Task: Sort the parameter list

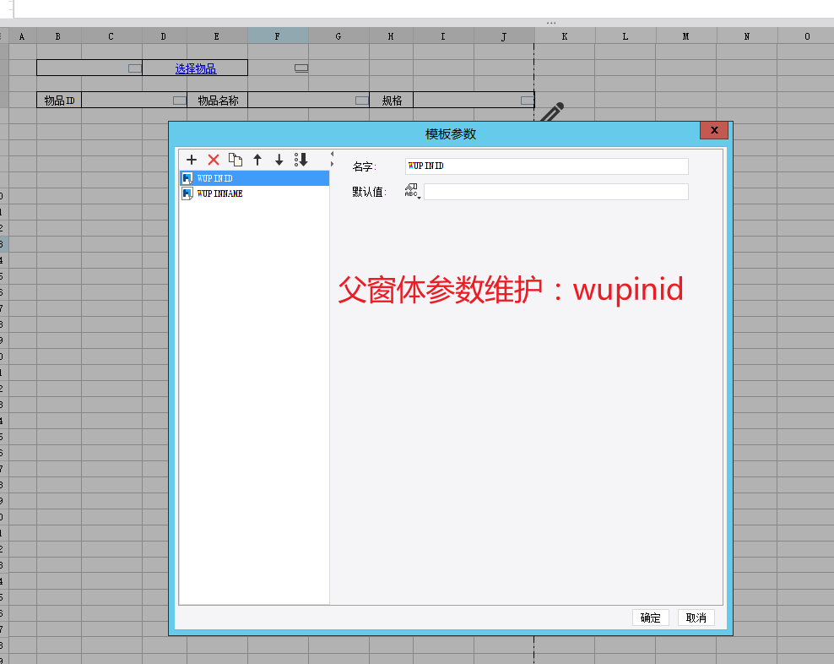Action: coord(301,159)
